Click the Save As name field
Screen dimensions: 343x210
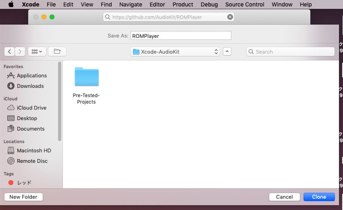tap(181, 35)
